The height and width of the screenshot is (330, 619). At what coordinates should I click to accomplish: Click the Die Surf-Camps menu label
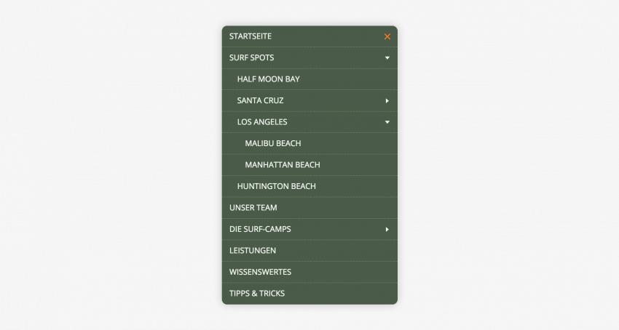260,229
